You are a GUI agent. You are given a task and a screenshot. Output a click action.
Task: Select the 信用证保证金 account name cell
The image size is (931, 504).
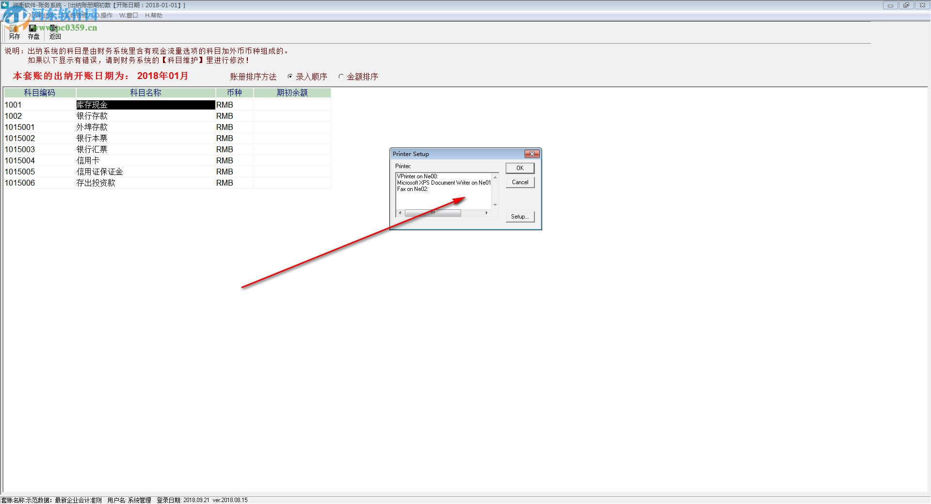click(145, 172)
